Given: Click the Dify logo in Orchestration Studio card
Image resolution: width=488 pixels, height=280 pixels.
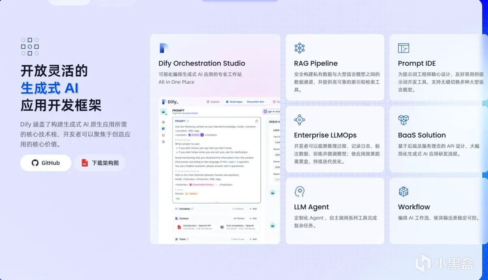Looking at the screenshot, I should pos(163,48).
